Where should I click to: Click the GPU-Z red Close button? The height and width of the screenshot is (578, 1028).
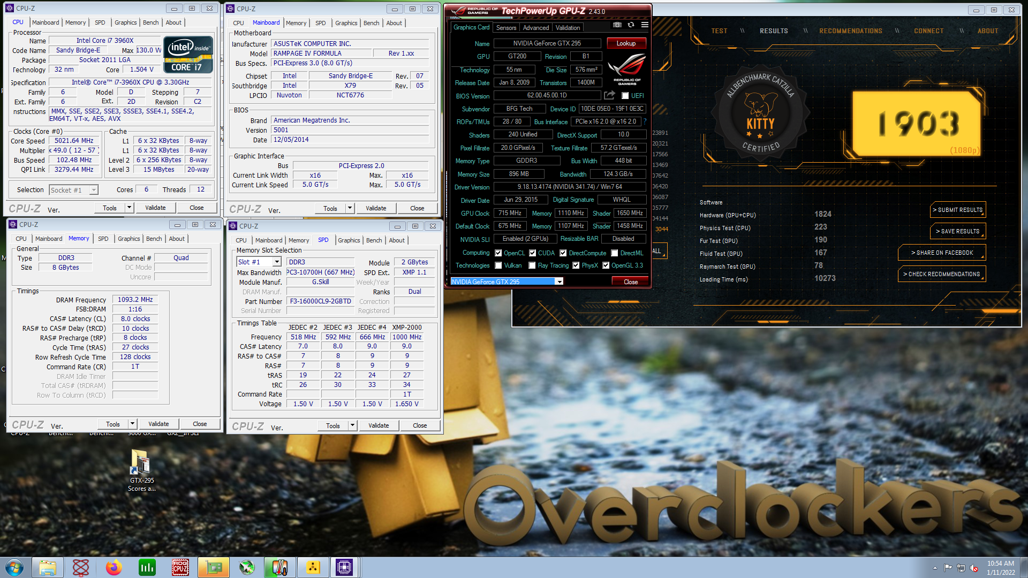pyautogui.click(x=630, y=282)
